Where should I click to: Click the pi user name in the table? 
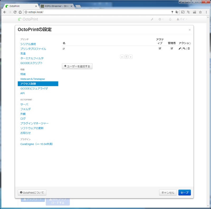pyautogui.click(x=64, y=48)
